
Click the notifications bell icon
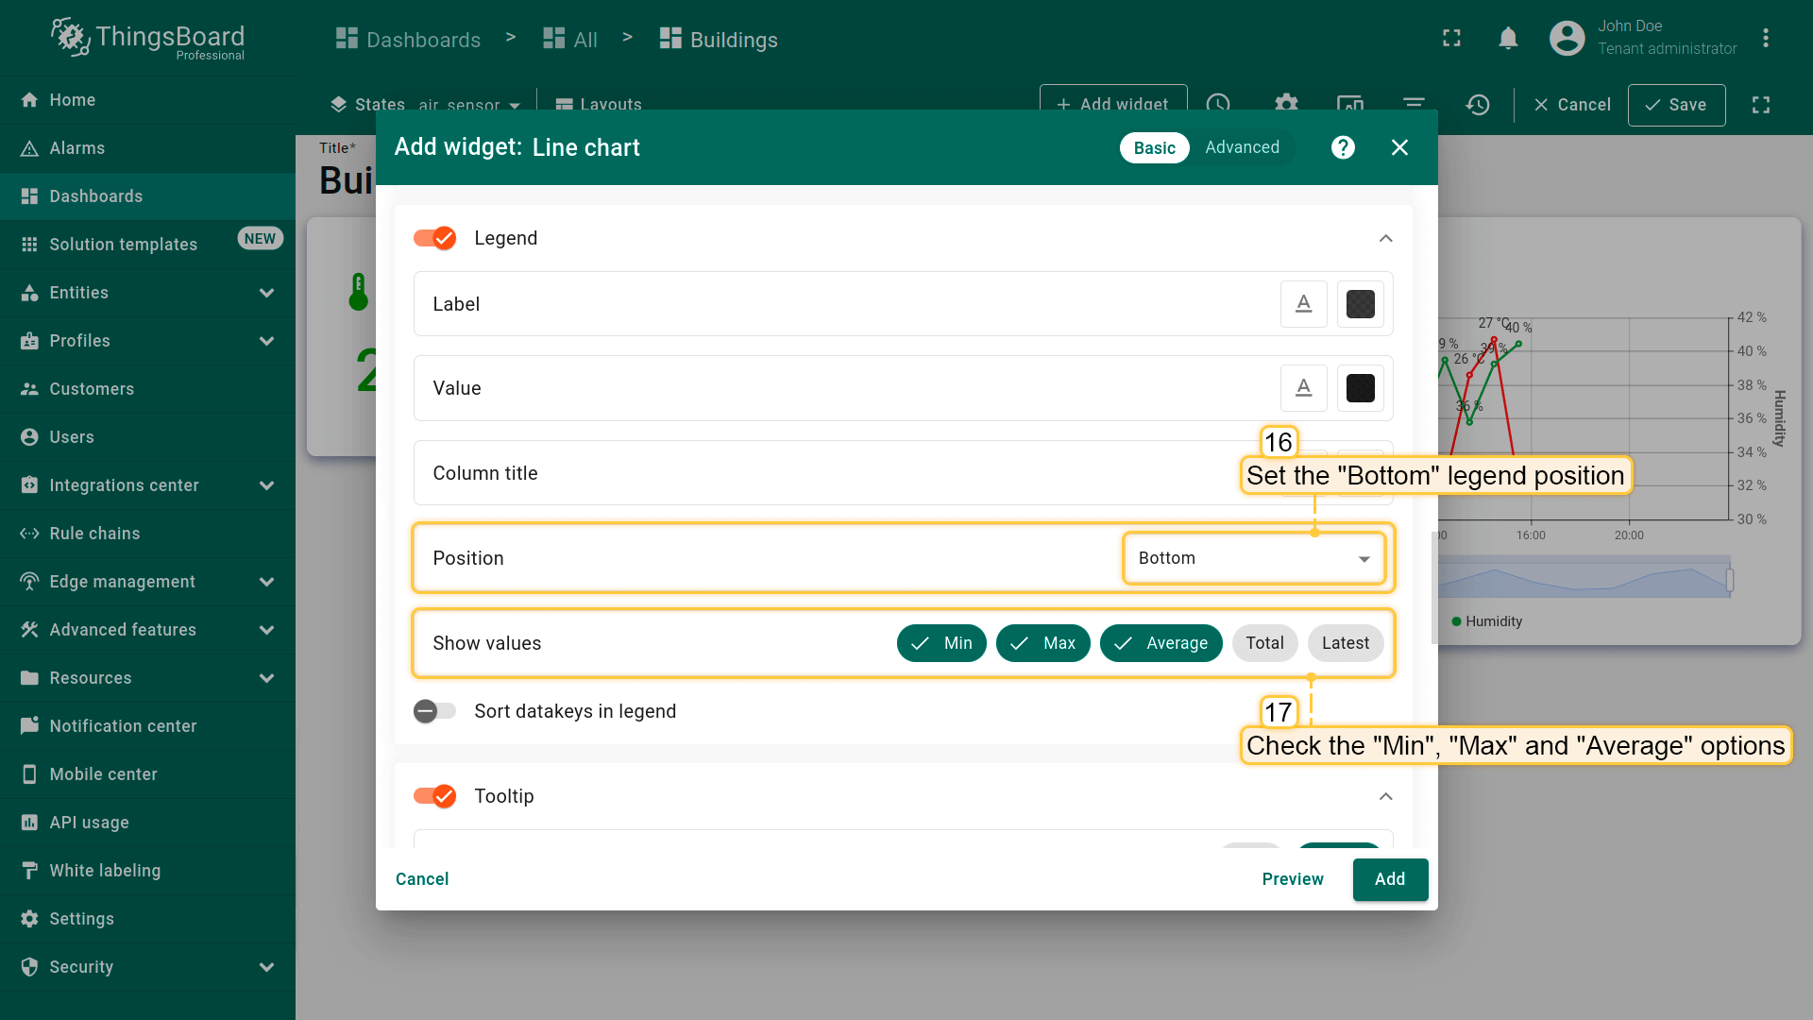(x=1508, y=38)
